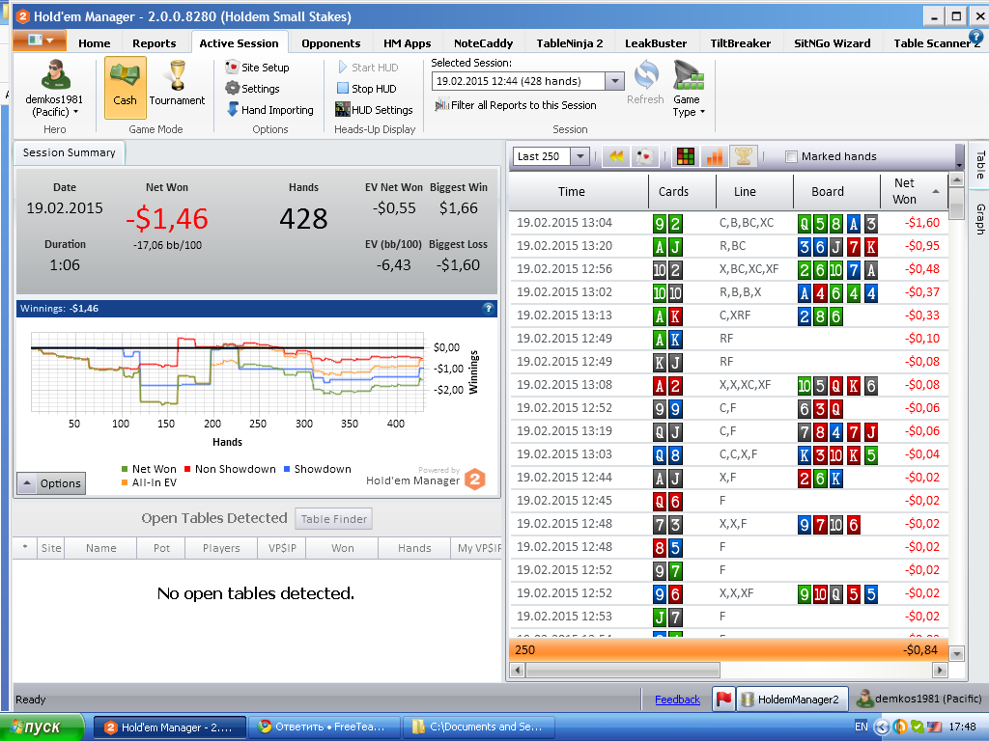Open Site Setup options
Viewport: 989px width, 741px height.
pos(257,68)
